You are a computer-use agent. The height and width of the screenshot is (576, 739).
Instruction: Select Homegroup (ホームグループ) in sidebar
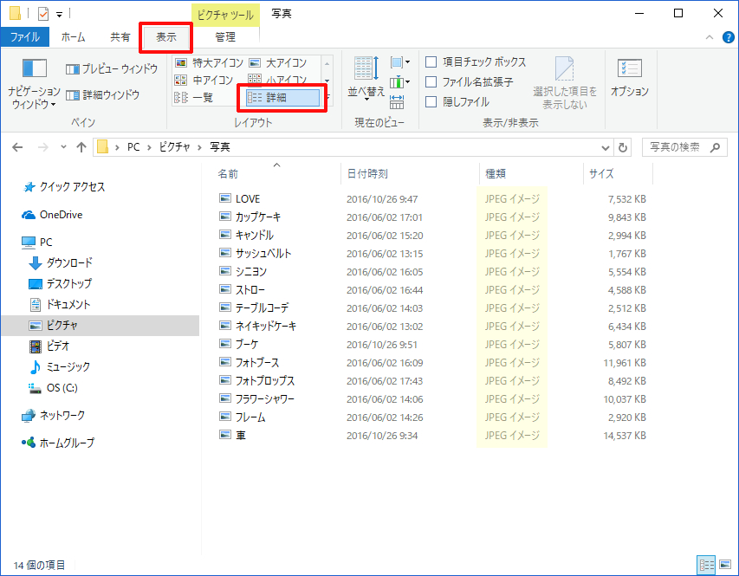58,443
